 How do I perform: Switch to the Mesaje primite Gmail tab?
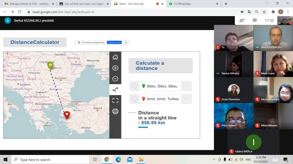(27, 4)
